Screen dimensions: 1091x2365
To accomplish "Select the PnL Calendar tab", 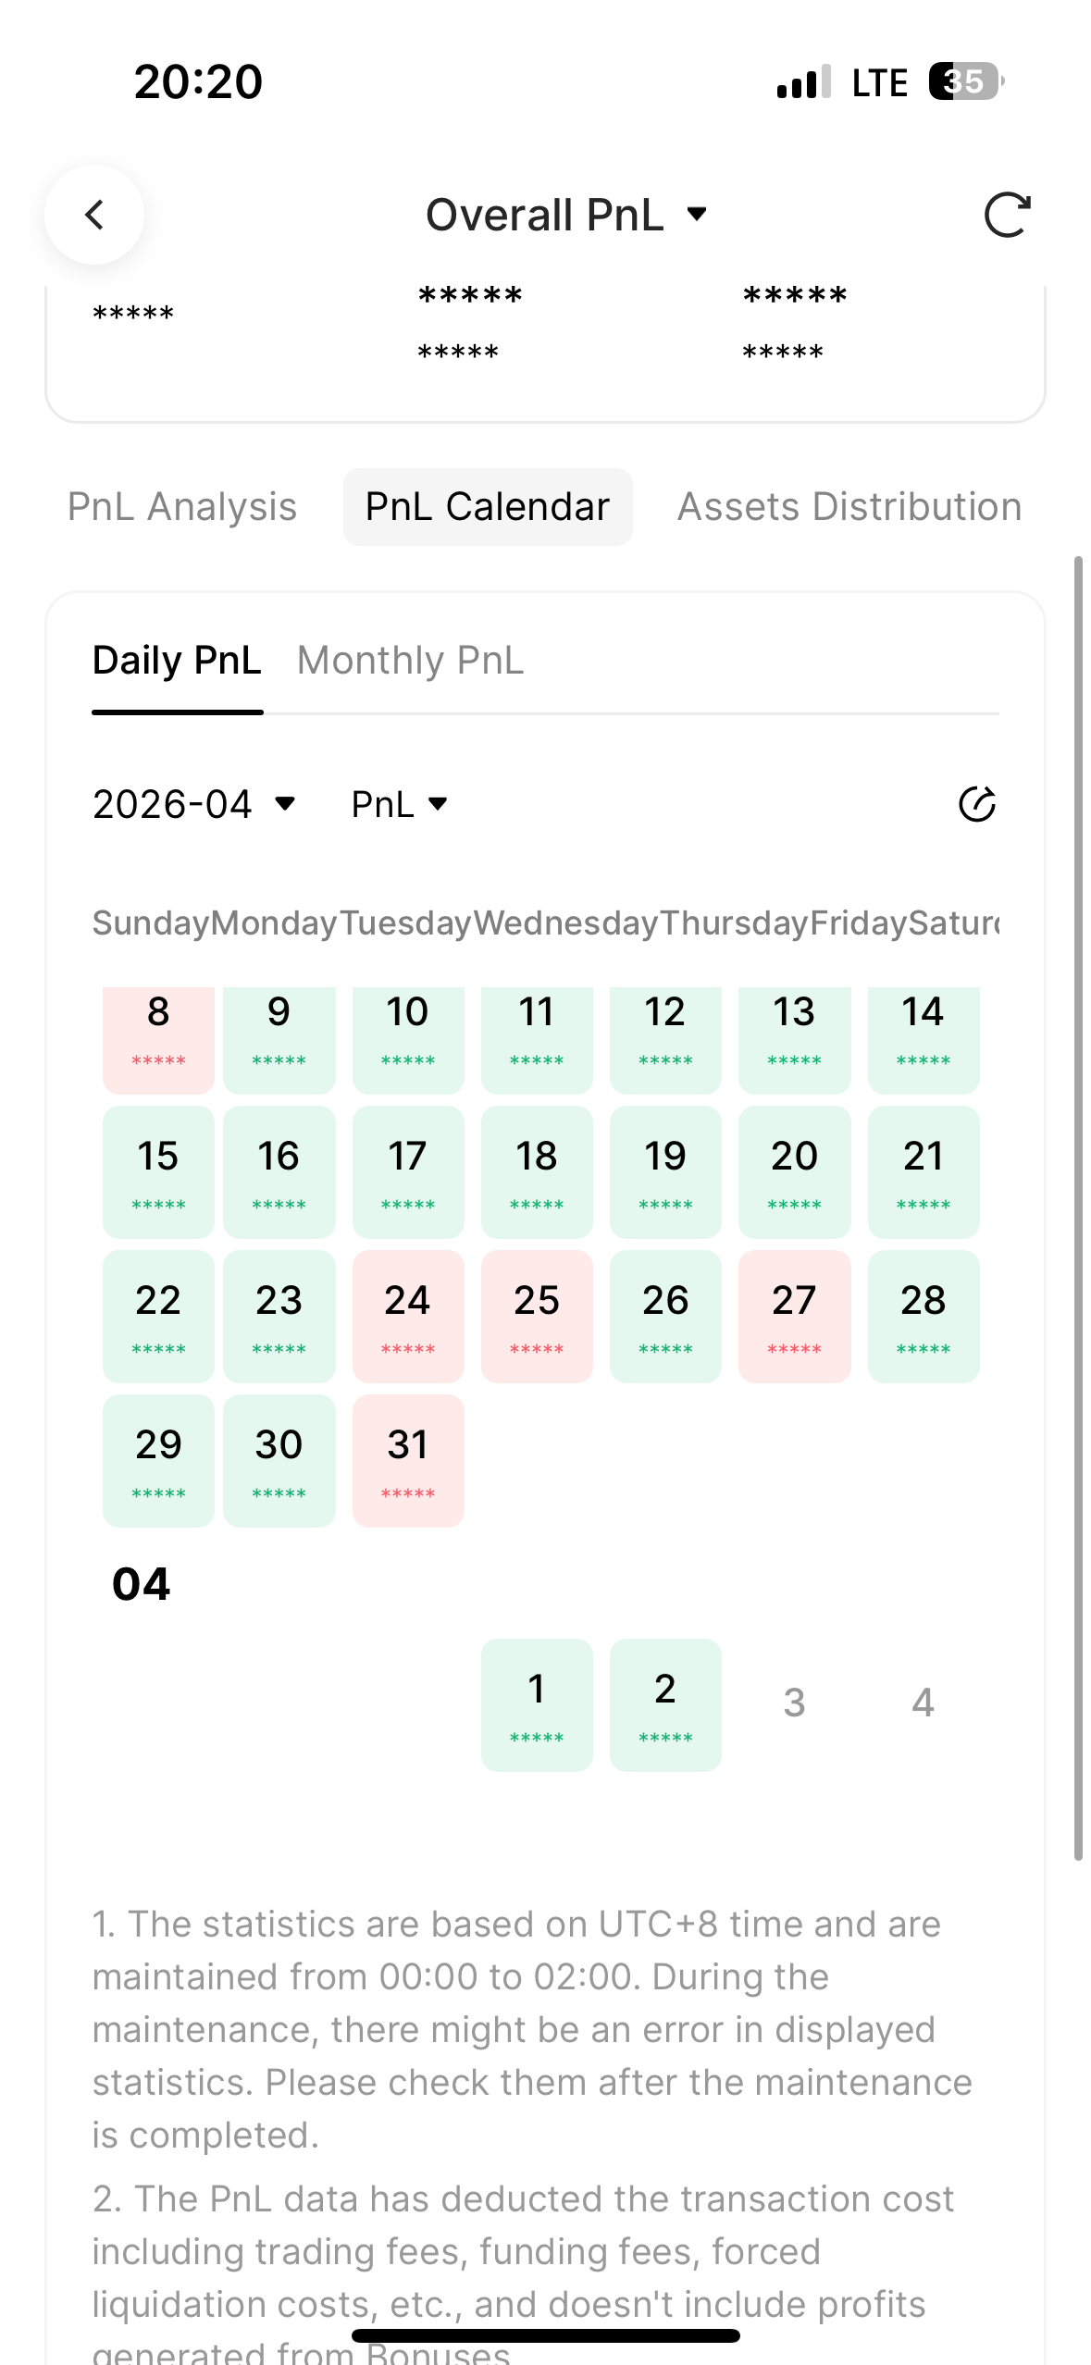I will 488,507.
